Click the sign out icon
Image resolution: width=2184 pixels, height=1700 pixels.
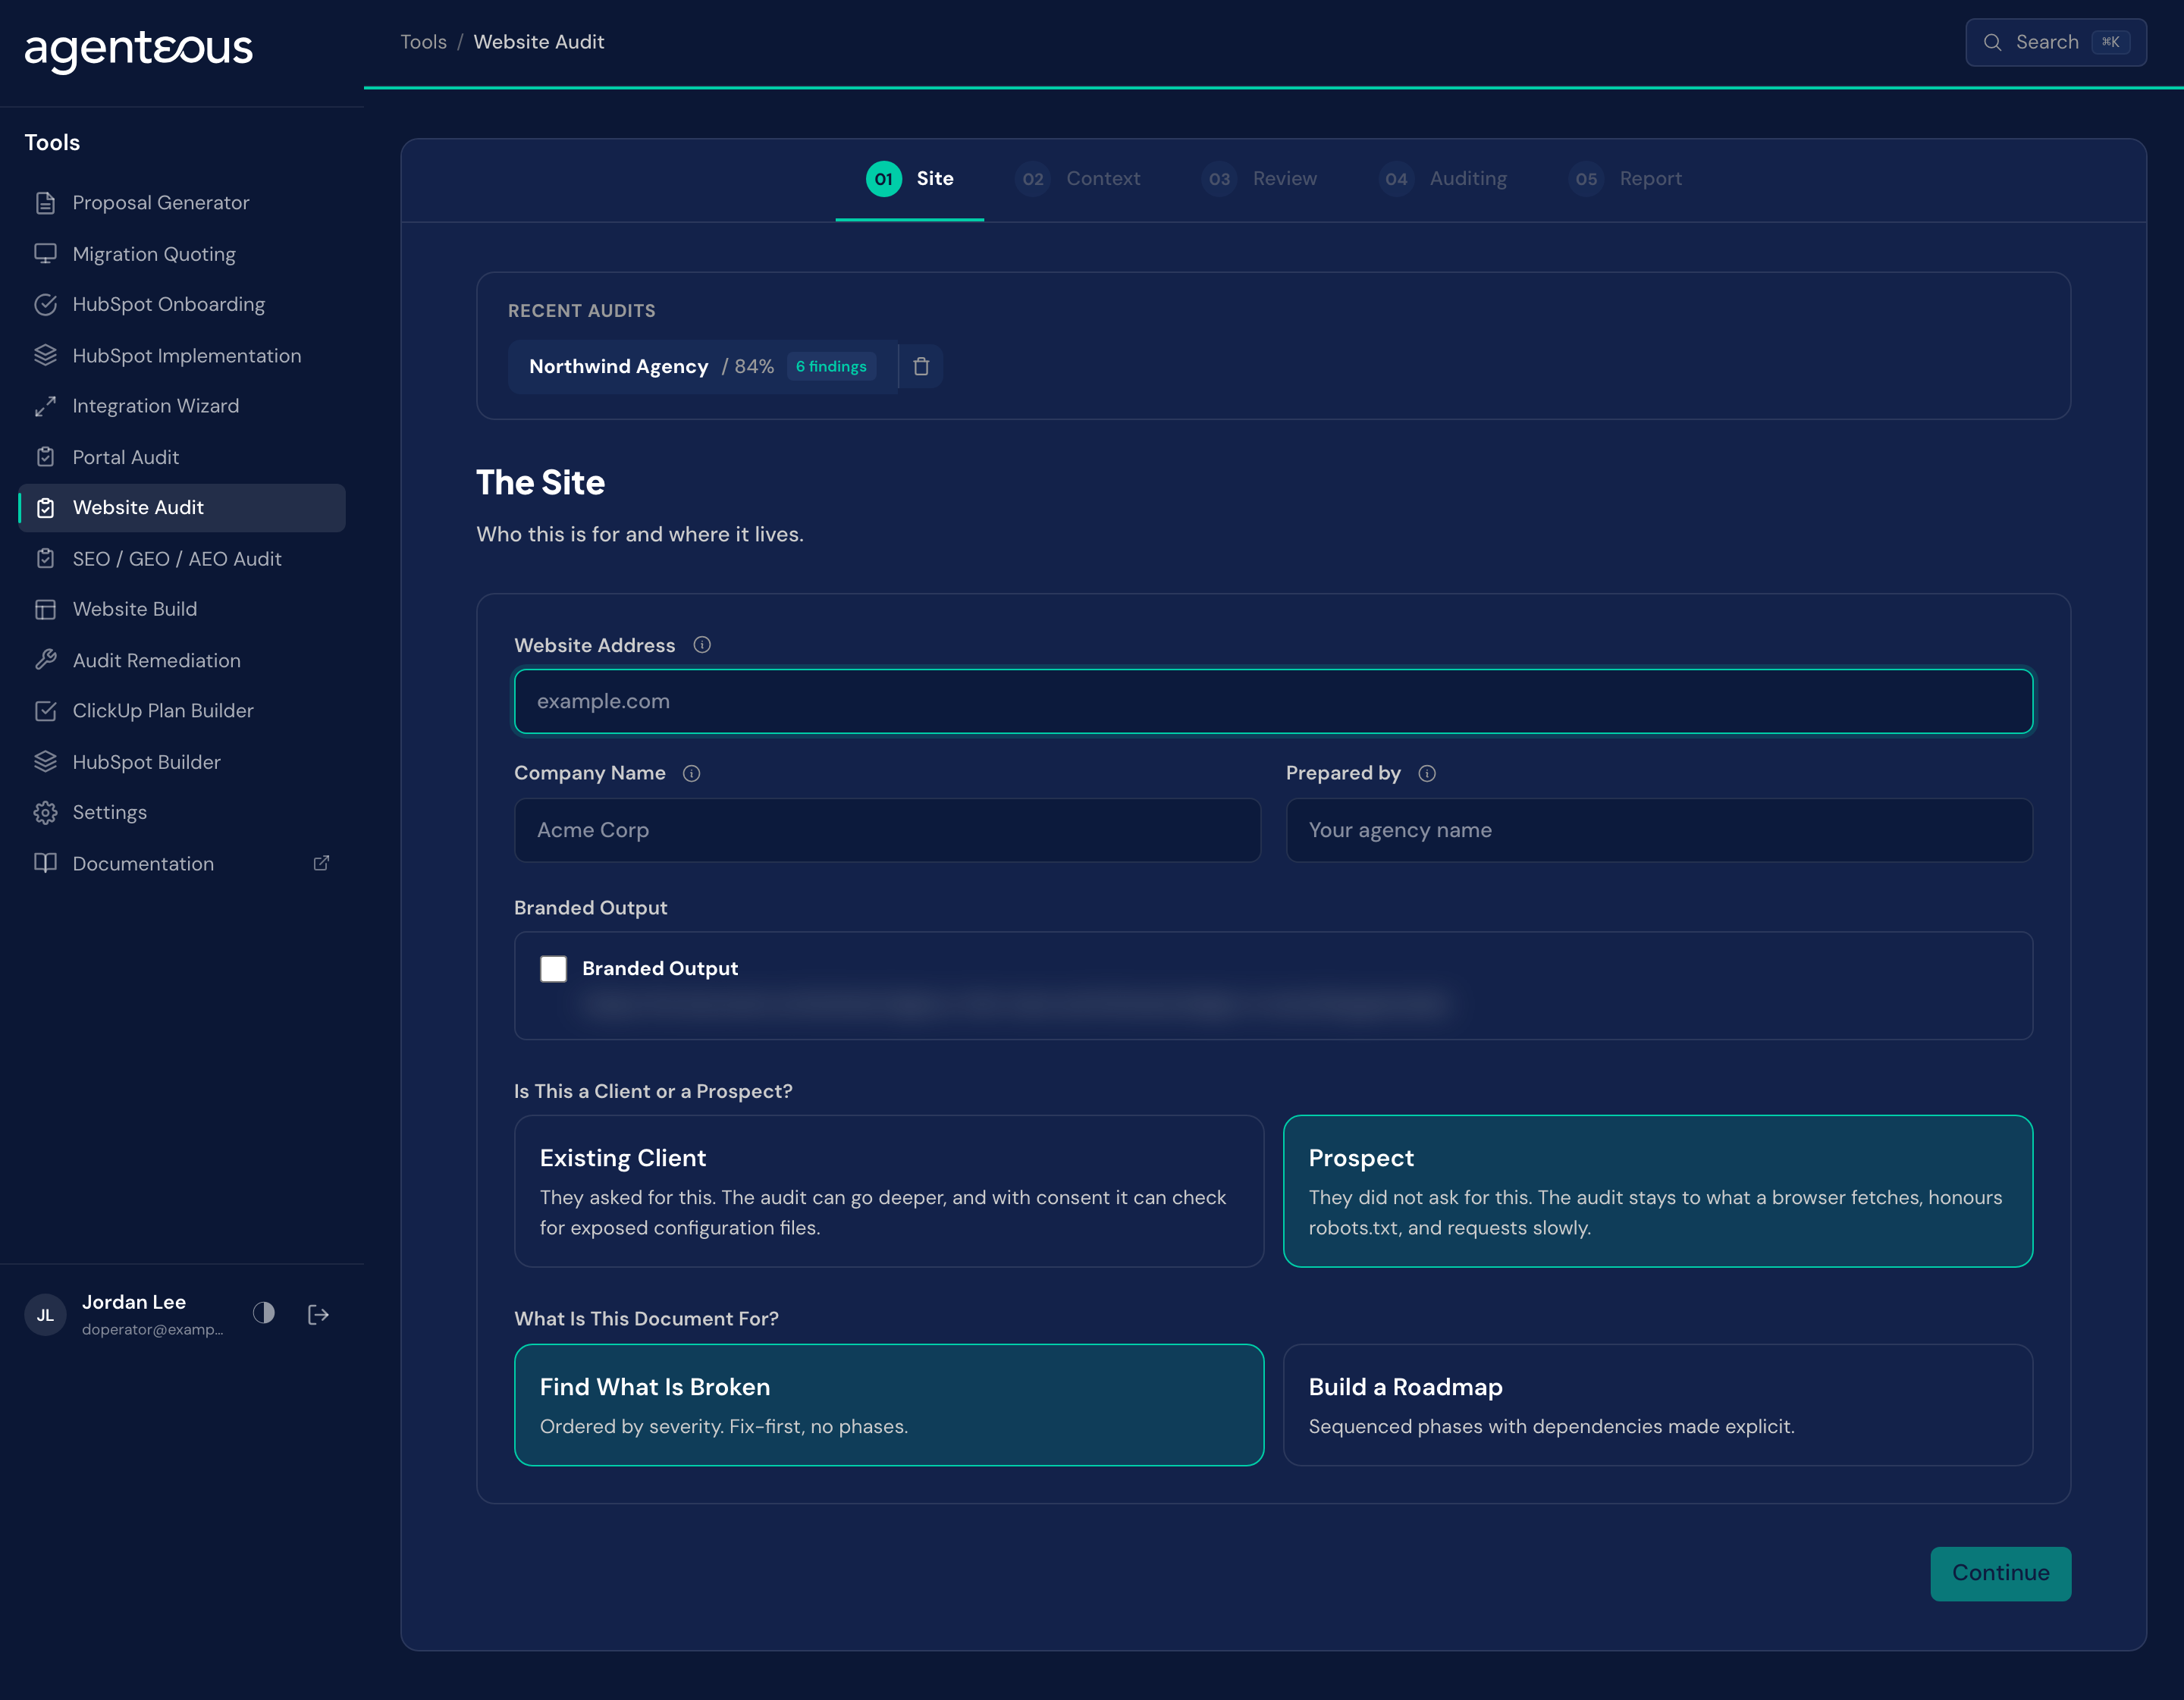coord(318,1314)
